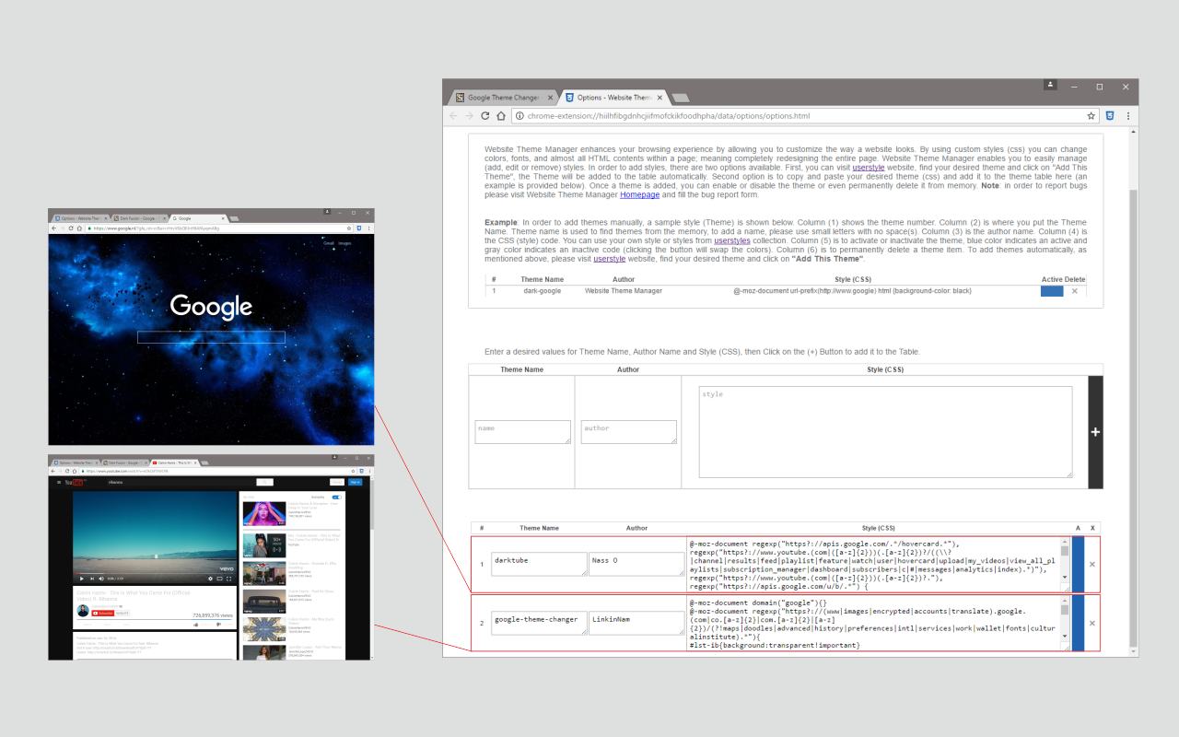1179x737 pixels.
Task: Toggle the active state of the darktube theme
Action: coord(1078,564)
